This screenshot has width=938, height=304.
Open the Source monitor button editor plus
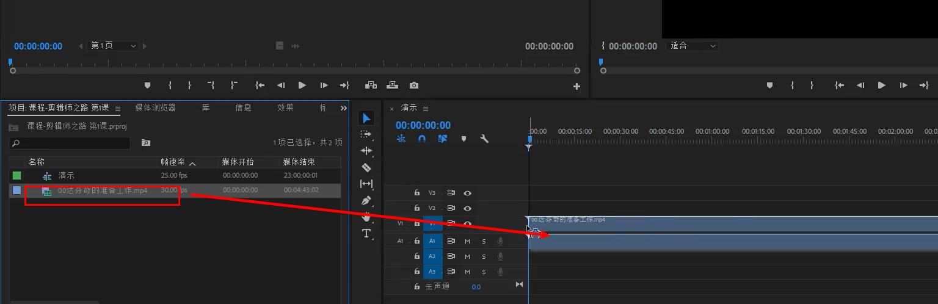coord(576,87)
